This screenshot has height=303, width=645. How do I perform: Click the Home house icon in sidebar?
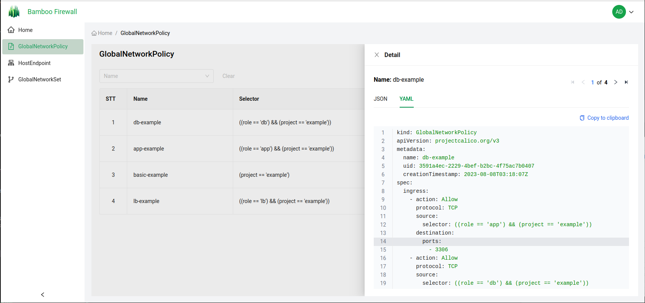click(11, 30)
